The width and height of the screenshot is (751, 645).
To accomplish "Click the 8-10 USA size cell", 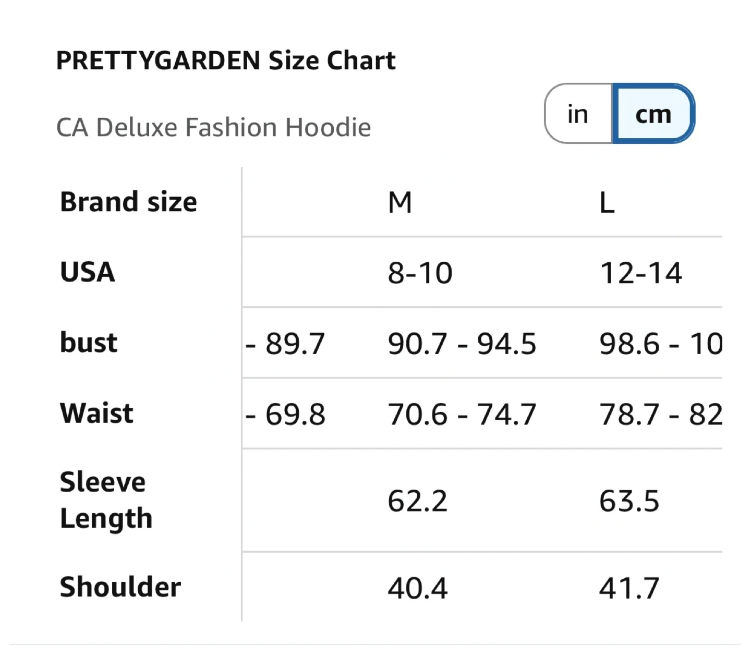I will coord(420,273).
